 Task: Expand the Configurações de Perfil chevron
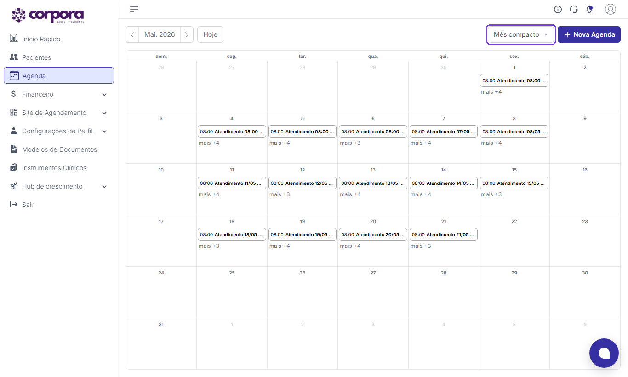[x=104, y=131]
